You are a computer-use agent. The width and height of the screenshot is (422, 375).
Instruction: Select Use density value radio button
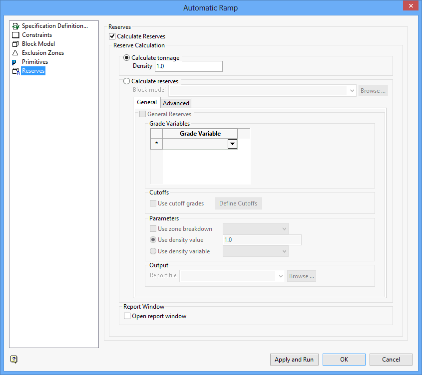153,240
